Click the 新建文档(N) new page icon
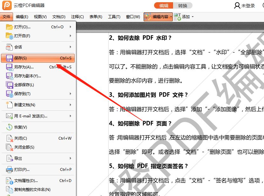 click(9, 105)
